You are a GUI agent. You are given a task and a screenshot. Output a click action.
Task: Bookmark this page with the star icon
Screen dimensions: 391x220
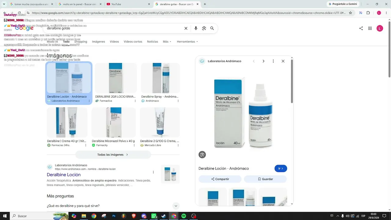pos(350,13)
